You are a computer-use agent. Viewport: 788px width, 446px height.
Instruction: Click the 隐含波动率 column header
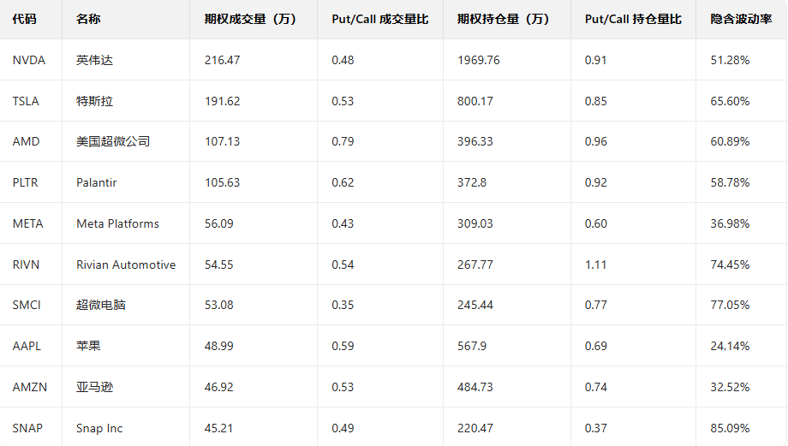coord(735,19)
